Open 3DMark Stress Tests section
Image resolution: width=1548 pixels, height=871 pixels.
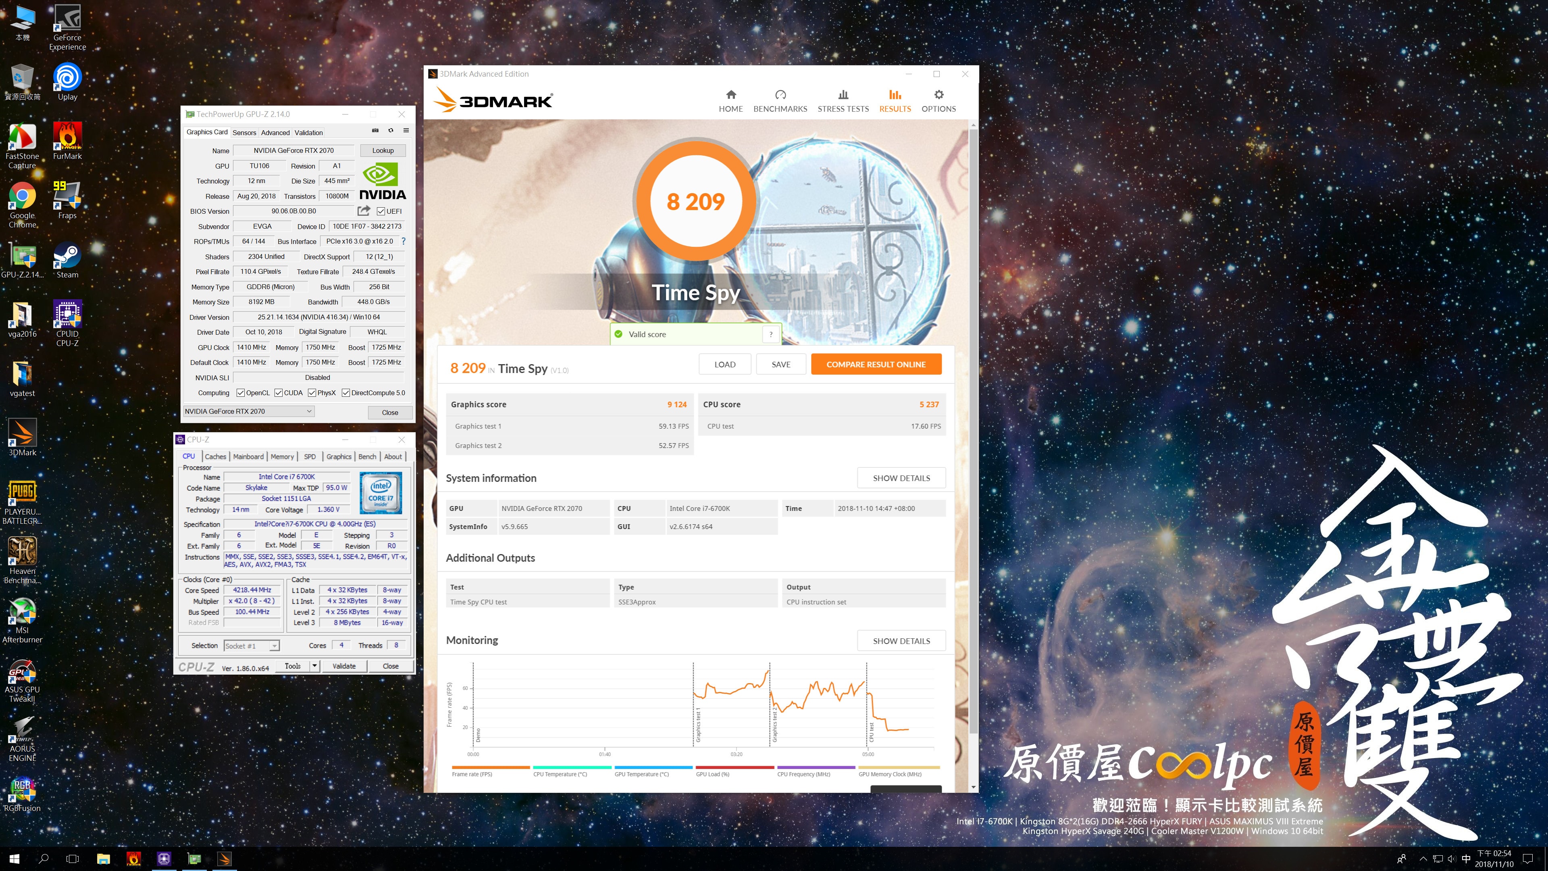pyautogui.click(x=843, y=101)
